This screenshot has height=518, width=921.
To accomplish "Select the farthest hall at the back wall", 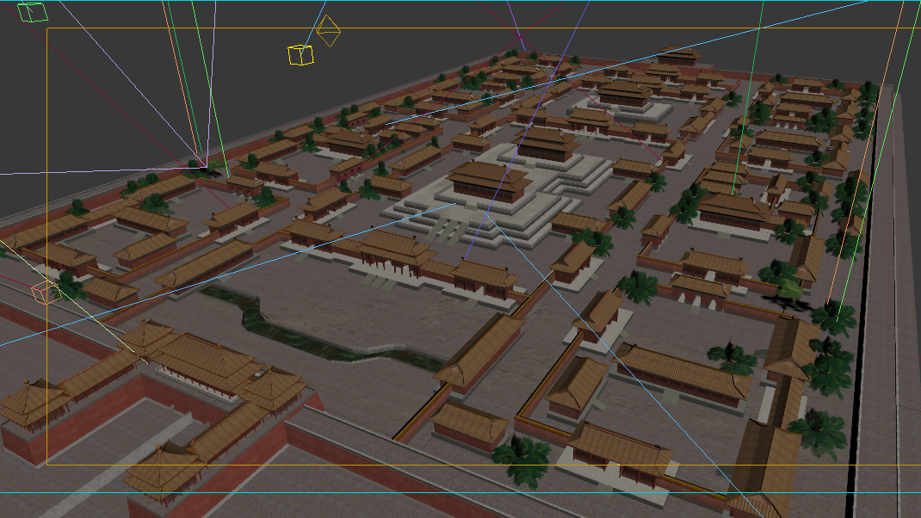I will 675,55.
